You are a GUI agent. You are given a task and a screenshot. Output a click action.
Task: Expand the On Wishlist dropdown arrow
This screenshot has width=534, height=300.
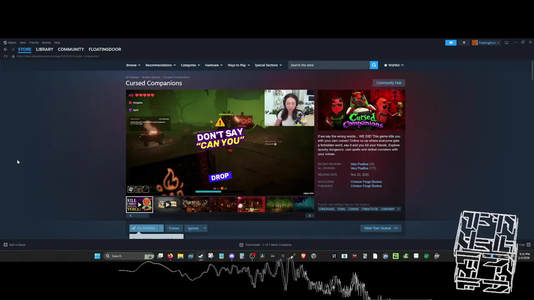tap(161, 228)
